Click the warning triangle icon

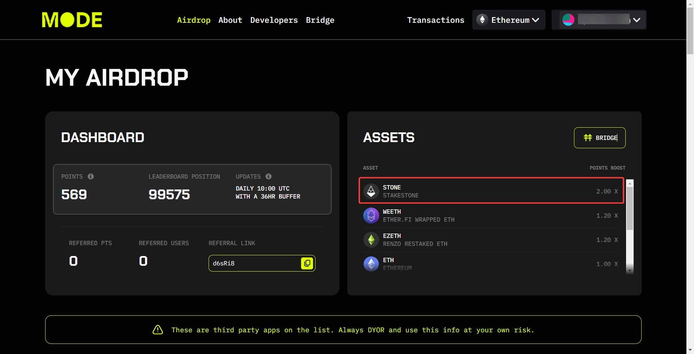pyautogui.click(x=158, y=330)
